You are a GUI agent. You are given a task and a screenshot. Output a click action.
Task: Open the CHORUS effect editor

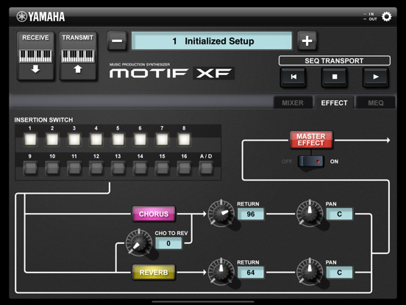154,214
